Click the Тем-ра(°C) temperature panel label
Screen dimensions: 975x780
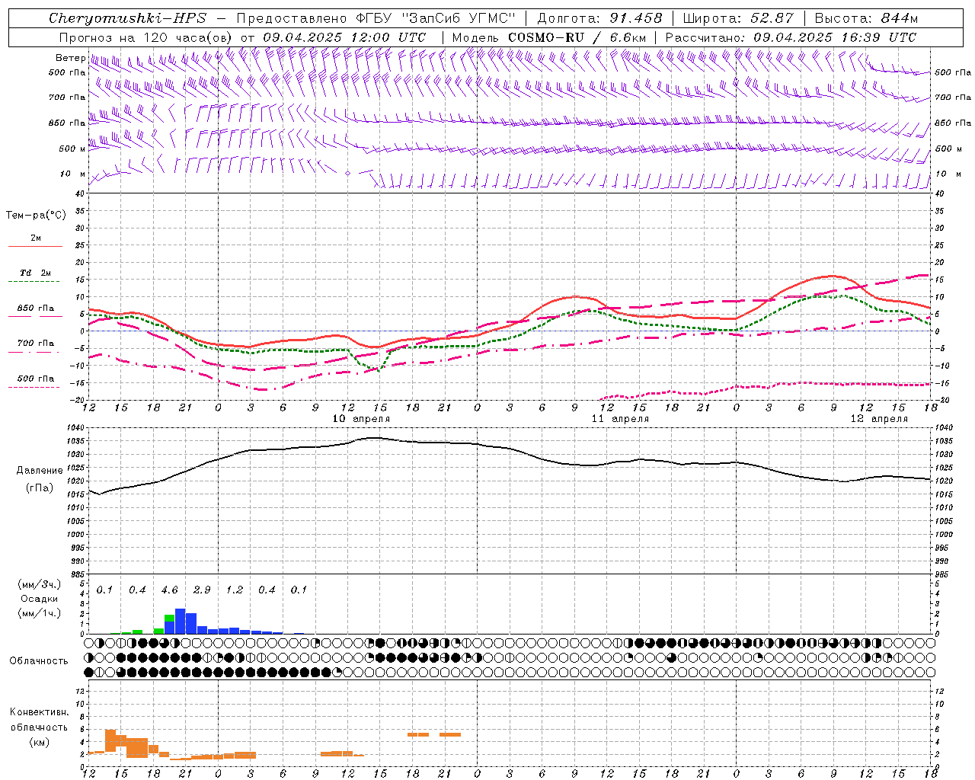coord(36,216)
